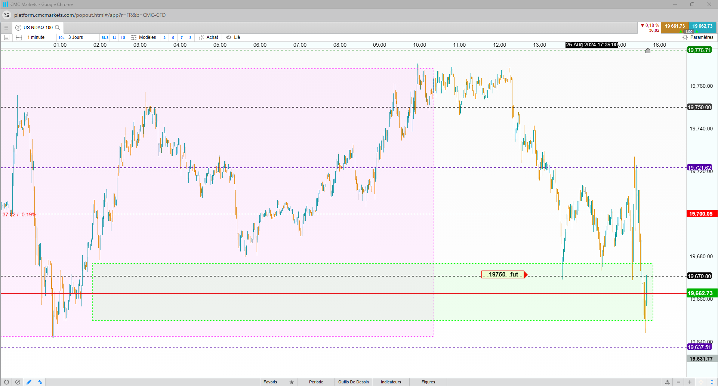This screenshot has height=386, width=718.
Task: Search instruments with the magnifier icon
Action: (58, 28)
